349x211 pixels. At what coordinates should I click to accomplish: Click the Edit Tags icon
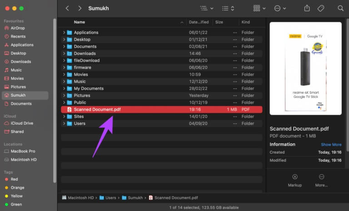[x=321, y=9]
